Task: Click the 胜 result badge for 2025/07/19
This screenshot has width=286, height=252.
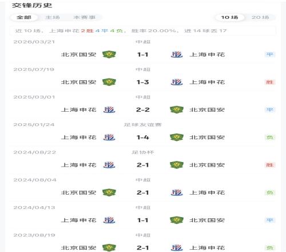Action: (269, 82)
